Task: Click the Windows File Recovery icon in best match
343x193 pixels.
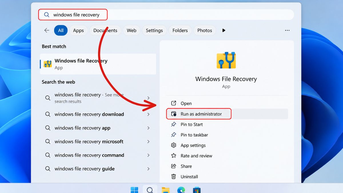Action: (x=48, y=64)
